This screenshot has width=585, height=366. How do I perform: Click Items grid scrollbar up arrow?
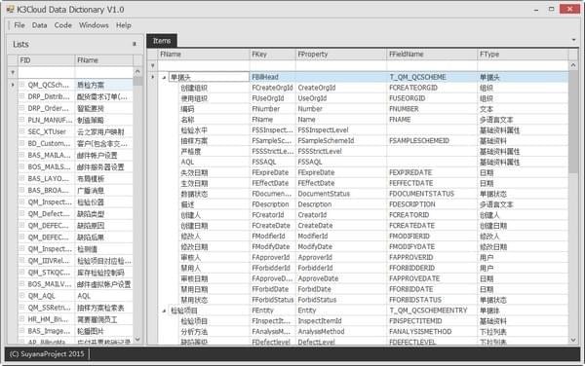point(573,65)
